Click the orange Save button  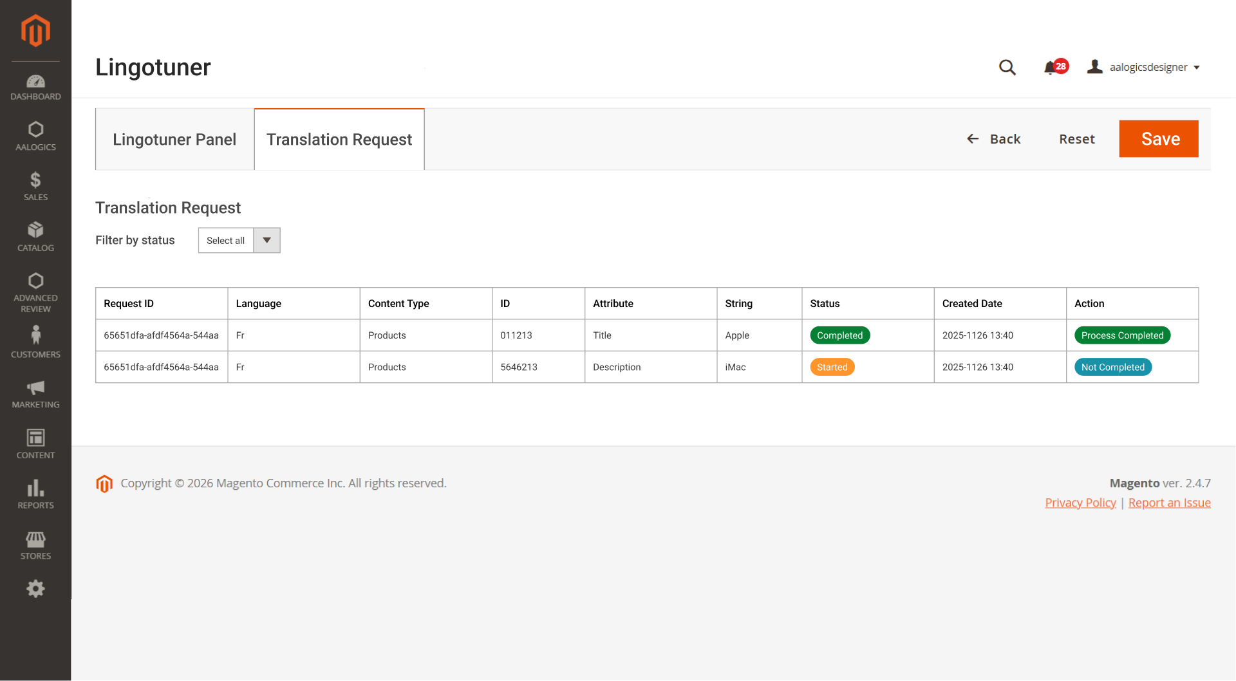pos(1159,138)
